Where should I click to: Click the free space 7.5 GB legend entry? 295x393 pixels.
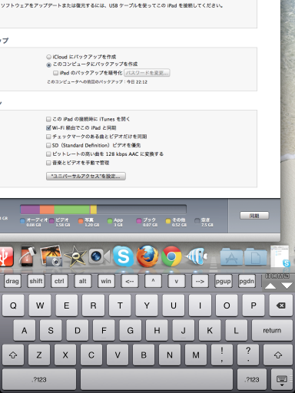click(x=204, y=223)
